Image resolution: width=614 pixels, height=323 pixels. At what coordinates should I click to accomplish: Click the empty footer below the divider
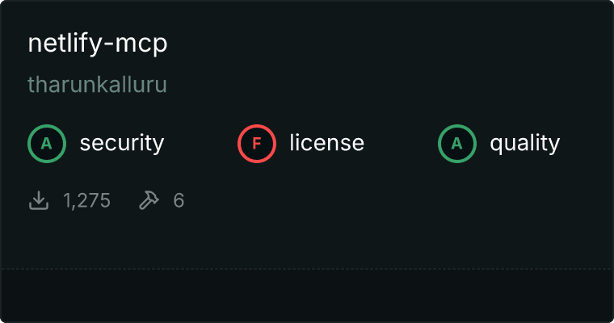coord(307,296)
